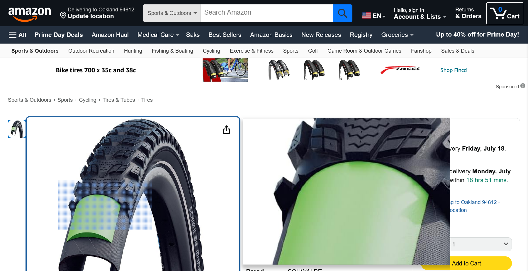Click Tires breadcrumb
The image size is (528, 271).
click(147, 100)
